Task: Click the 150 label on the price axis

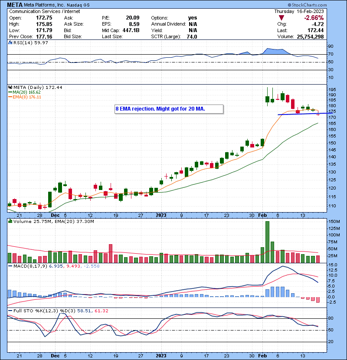Action: coord(332,143)
